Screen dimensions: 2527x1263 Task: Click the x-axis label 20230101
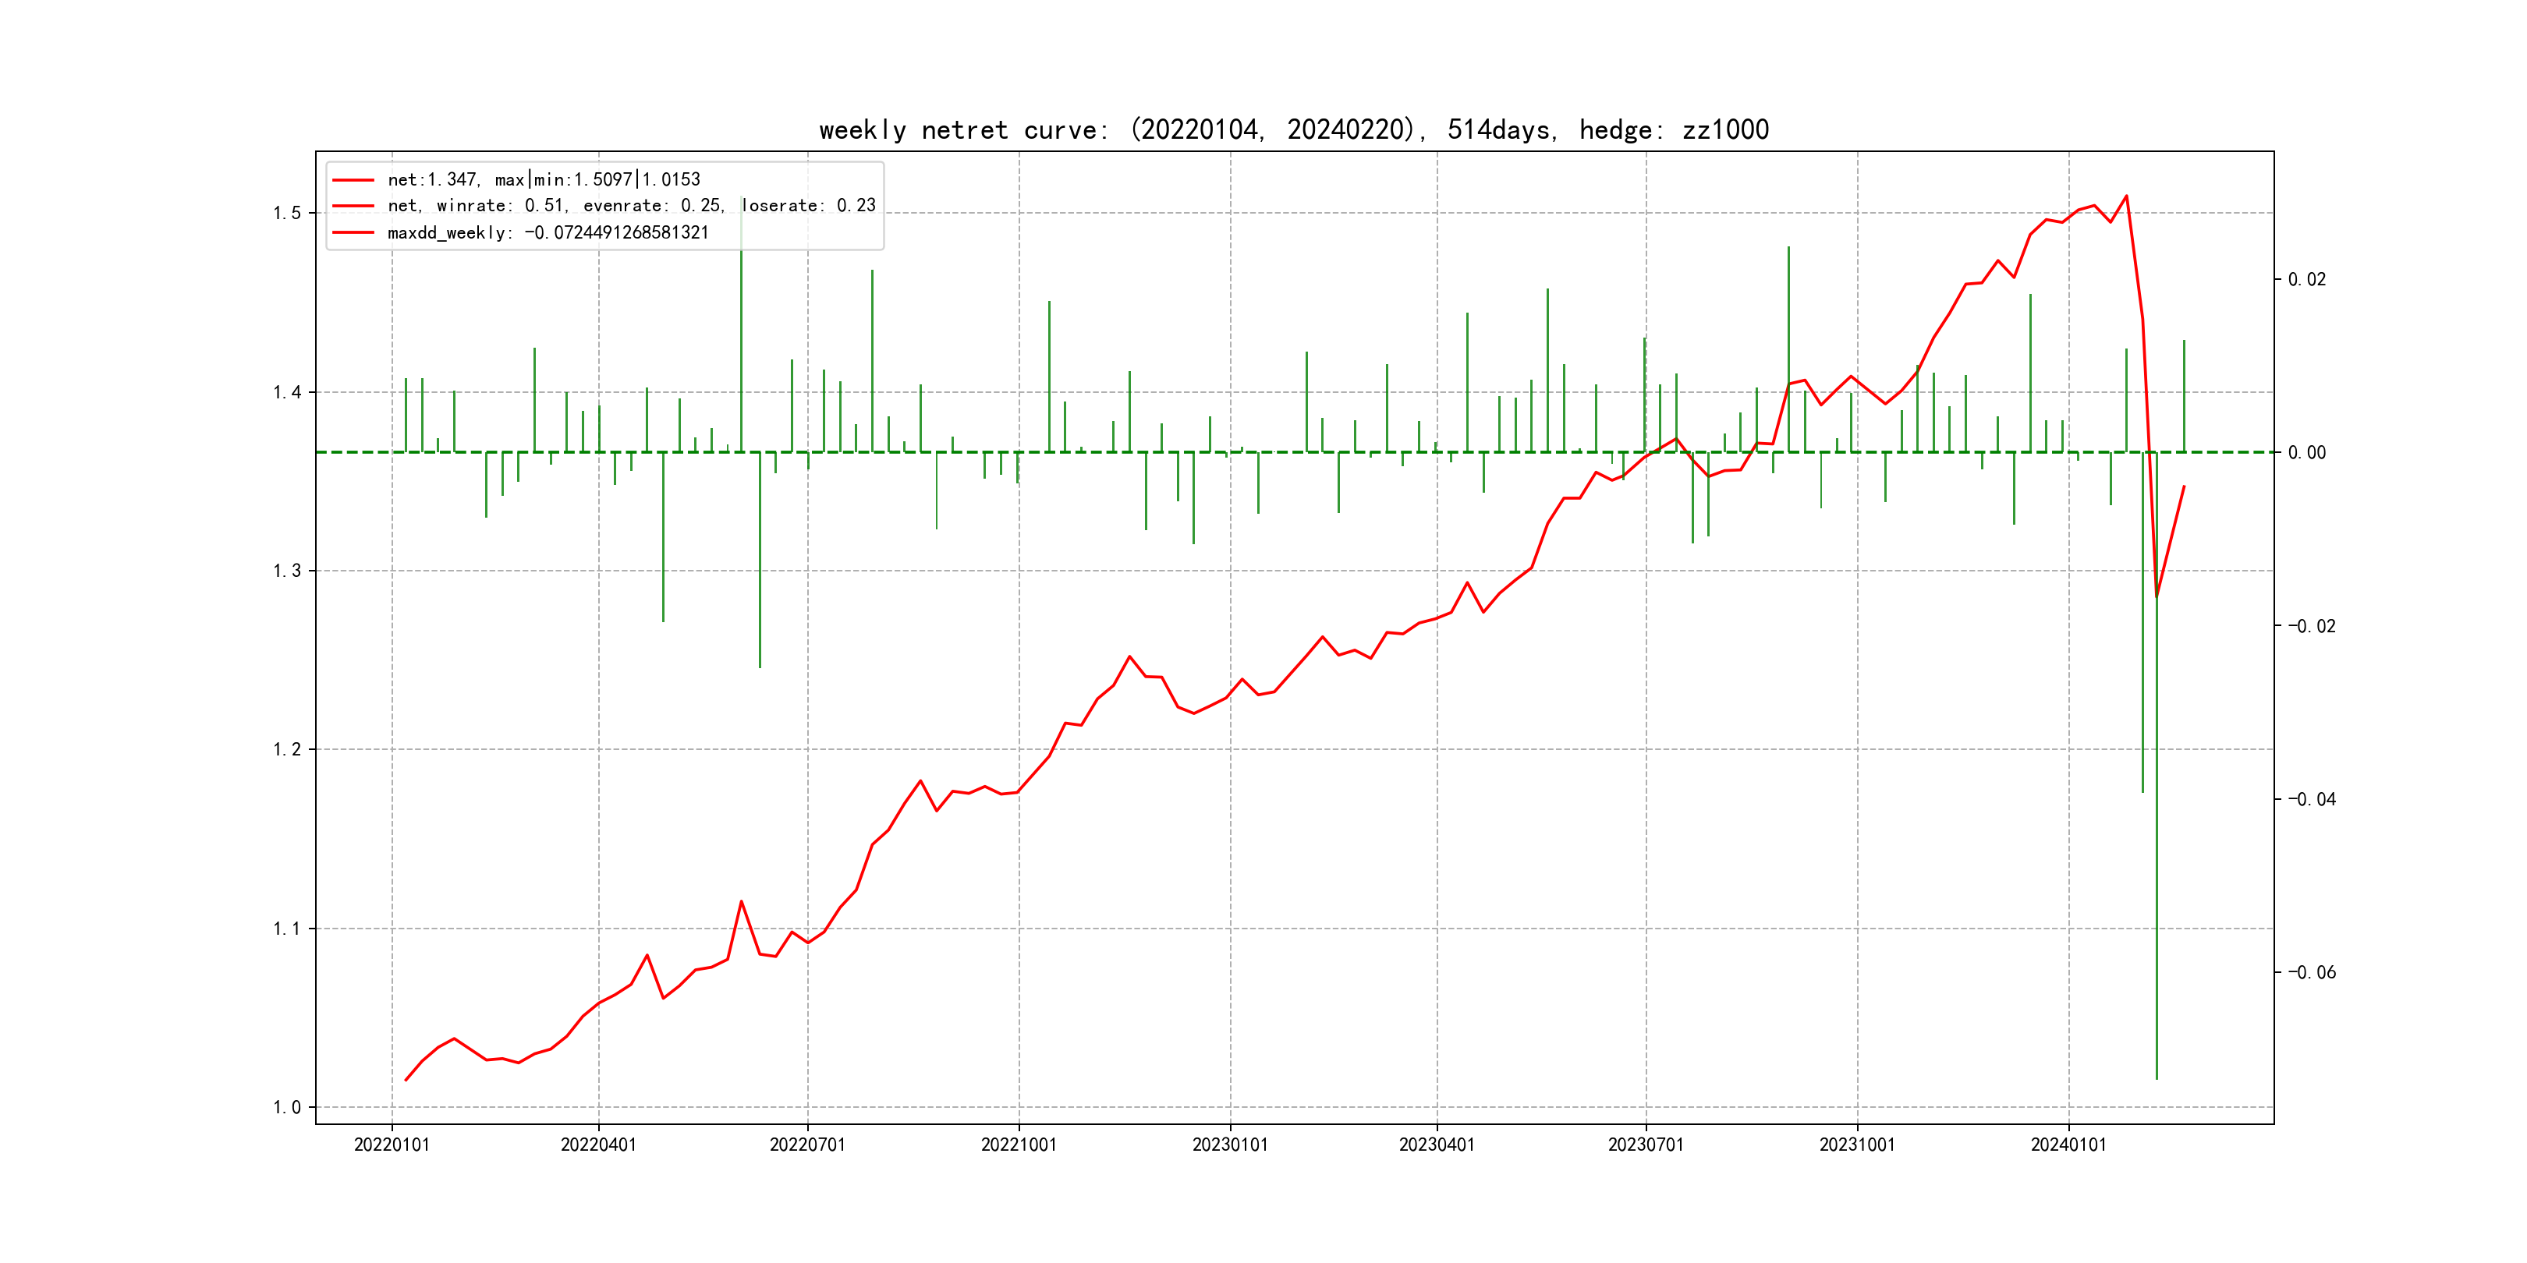point(1230,1144)
